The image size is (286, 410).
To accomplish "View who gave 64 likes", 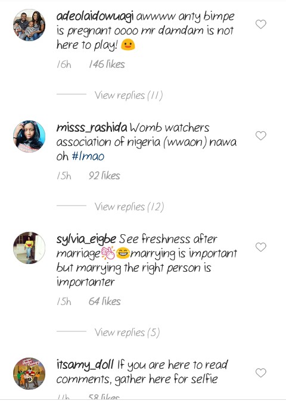I will coord(105,301).
